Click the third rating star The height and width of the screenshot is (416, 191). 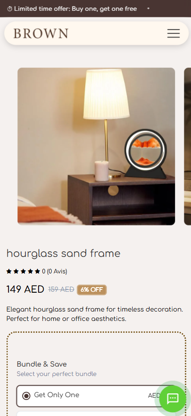tap(24, 271)
